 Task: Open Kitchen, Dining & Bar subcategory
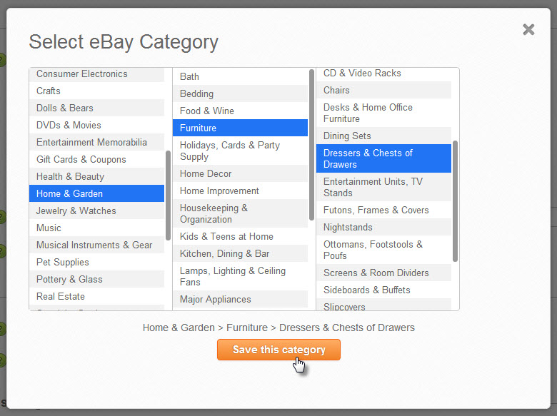[x=224, y=254]
